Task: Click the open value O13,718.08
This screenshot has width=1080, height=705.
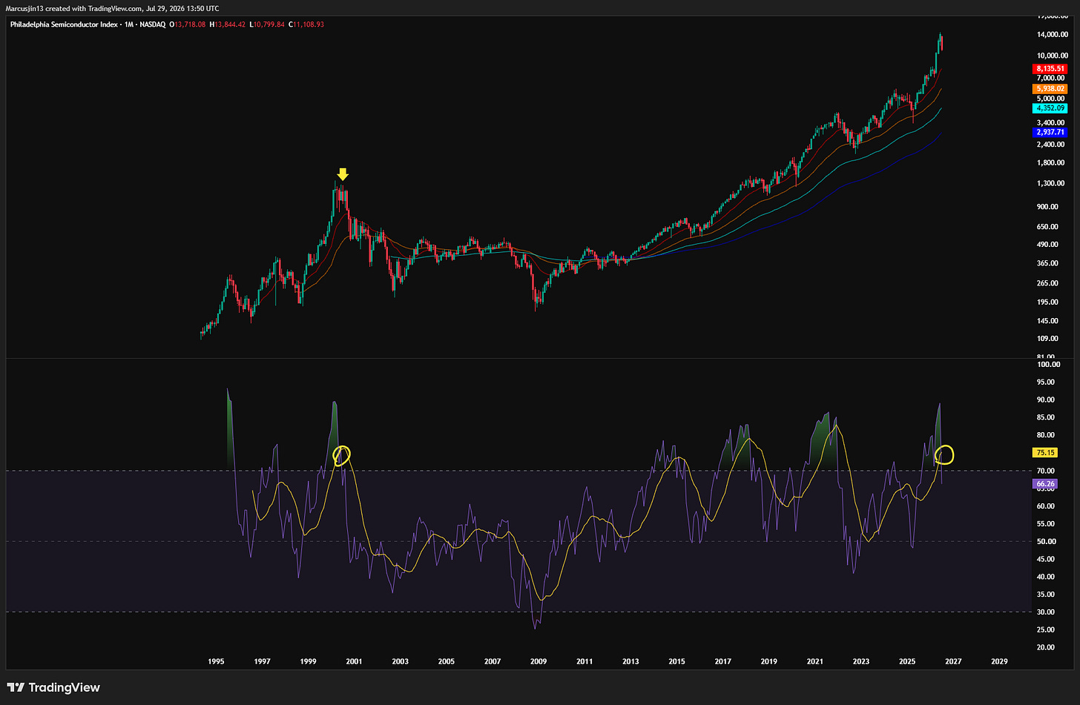Action: 188,24
